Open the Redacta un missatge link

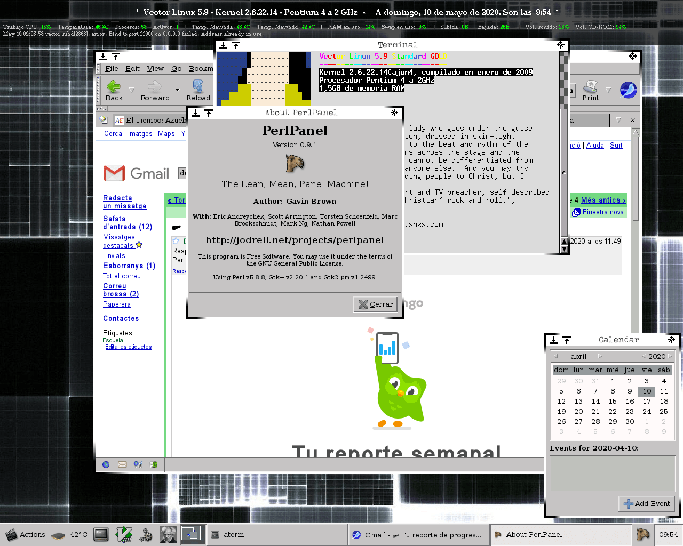[125, 202]
